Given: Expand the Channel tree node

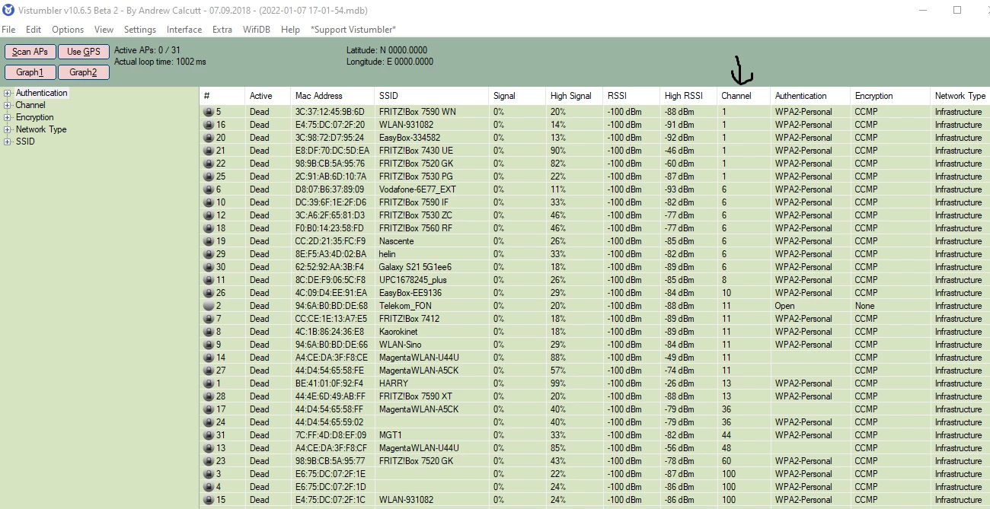Looking at the screenshot, I should pyautogui.click(x=8, y=105).
